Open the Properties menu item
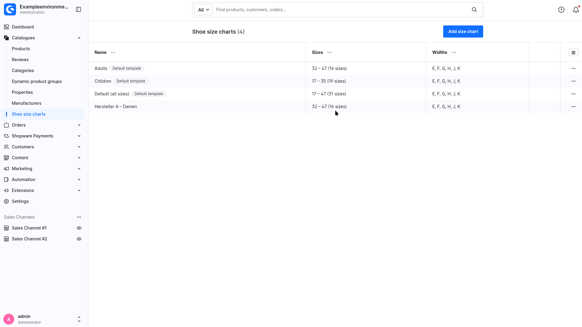 point(22,92)
